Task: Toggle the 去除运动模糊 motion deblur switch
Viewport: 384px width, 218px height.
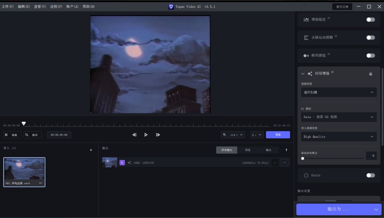Action: (371, 38)
